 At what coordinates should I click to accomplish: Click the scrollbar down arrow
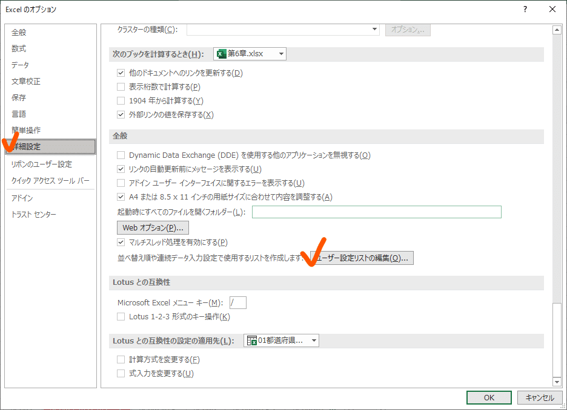(557, 382)
